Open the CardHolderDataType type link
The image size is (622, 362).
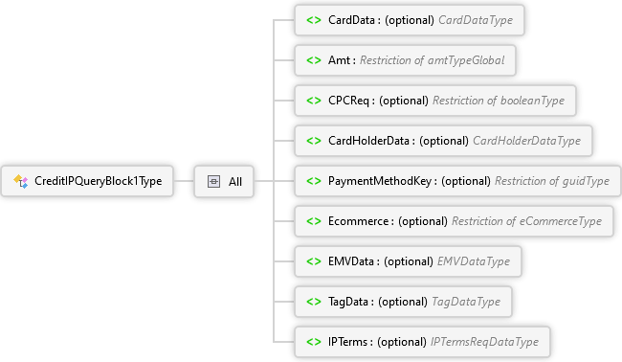coord(526,141)
